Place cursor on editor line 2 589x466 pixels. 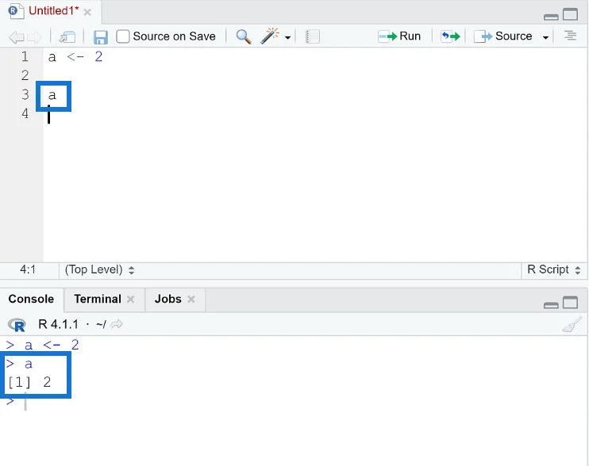coord(316,75)
